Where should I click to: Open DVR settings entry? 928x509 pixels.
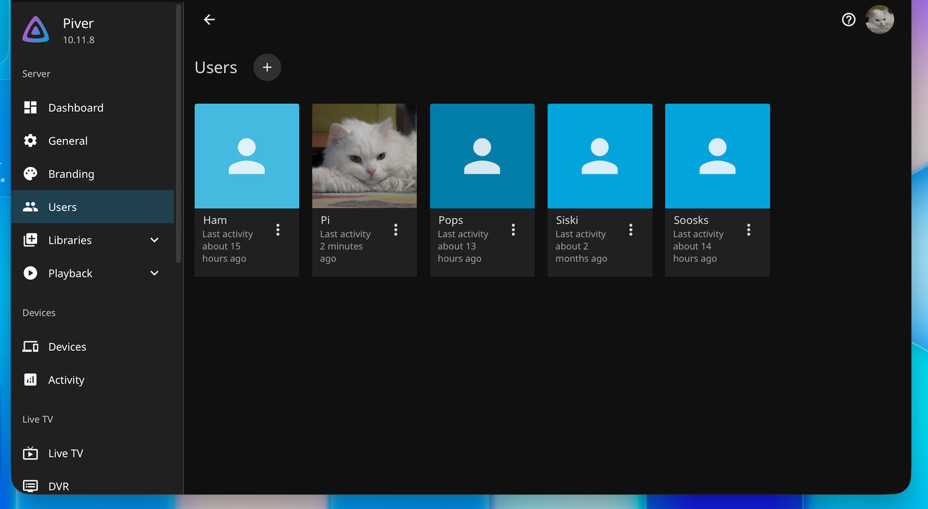pyautogui.click(x=93, y=486)
